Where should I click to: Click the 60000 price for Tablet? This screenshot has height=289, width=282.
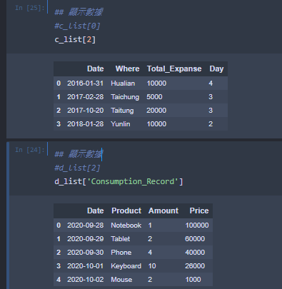[x=195, y=239]
